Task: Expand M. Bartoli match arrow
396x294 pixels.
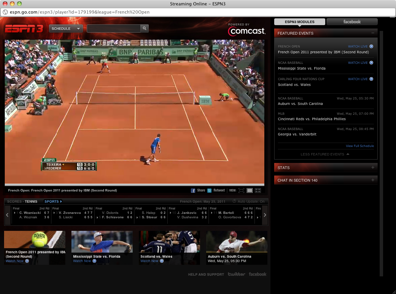Action: click(212, 213)
